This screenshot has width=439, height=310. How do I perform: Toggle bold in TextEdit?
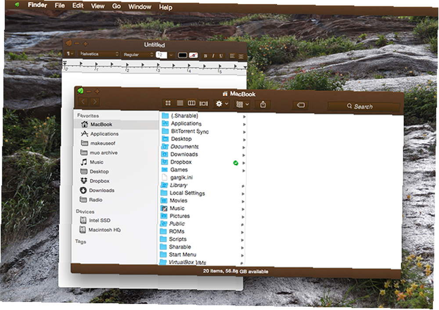(205, 56)
